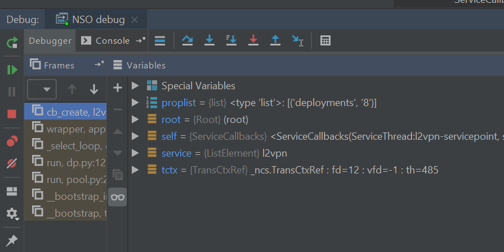Click Run to Cursor icon

(297, 40)
